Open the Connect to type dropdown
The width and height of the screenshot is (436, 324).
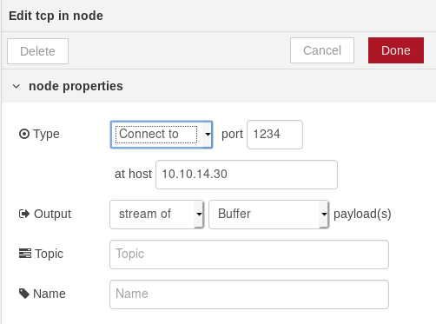coord(162,135)
